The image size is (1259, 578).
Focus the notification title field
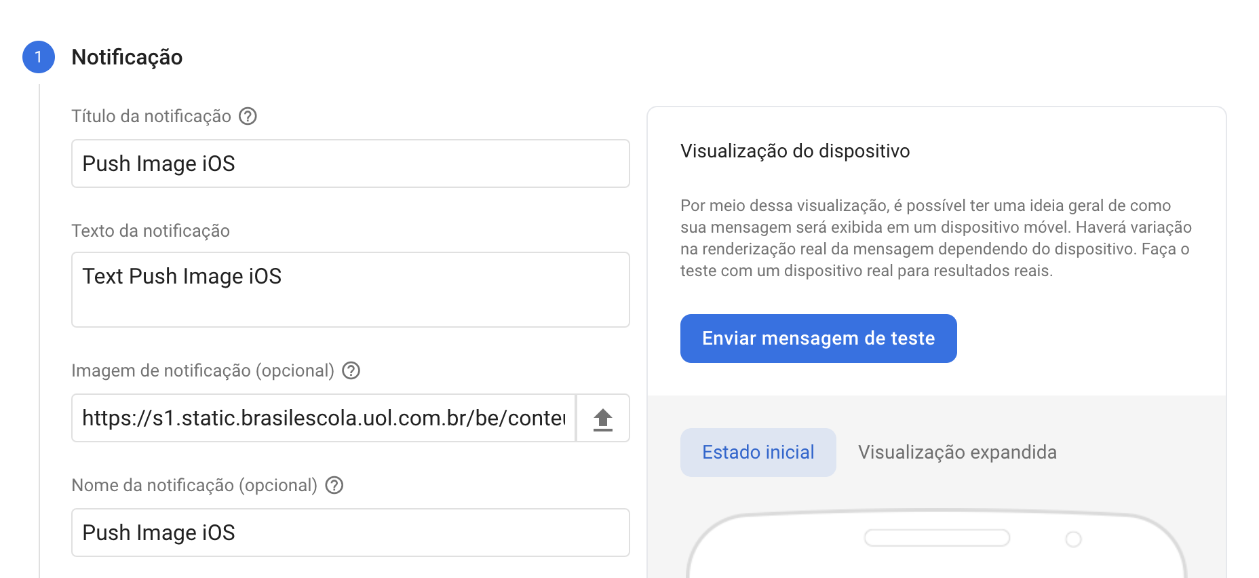(x=350, y=163)
